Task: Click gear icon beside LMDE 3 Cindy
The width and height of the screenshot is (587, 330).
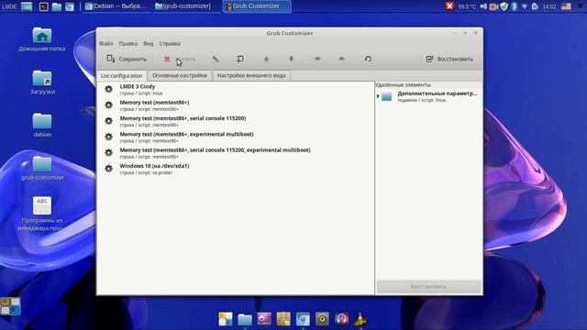Action: (108, 89)
